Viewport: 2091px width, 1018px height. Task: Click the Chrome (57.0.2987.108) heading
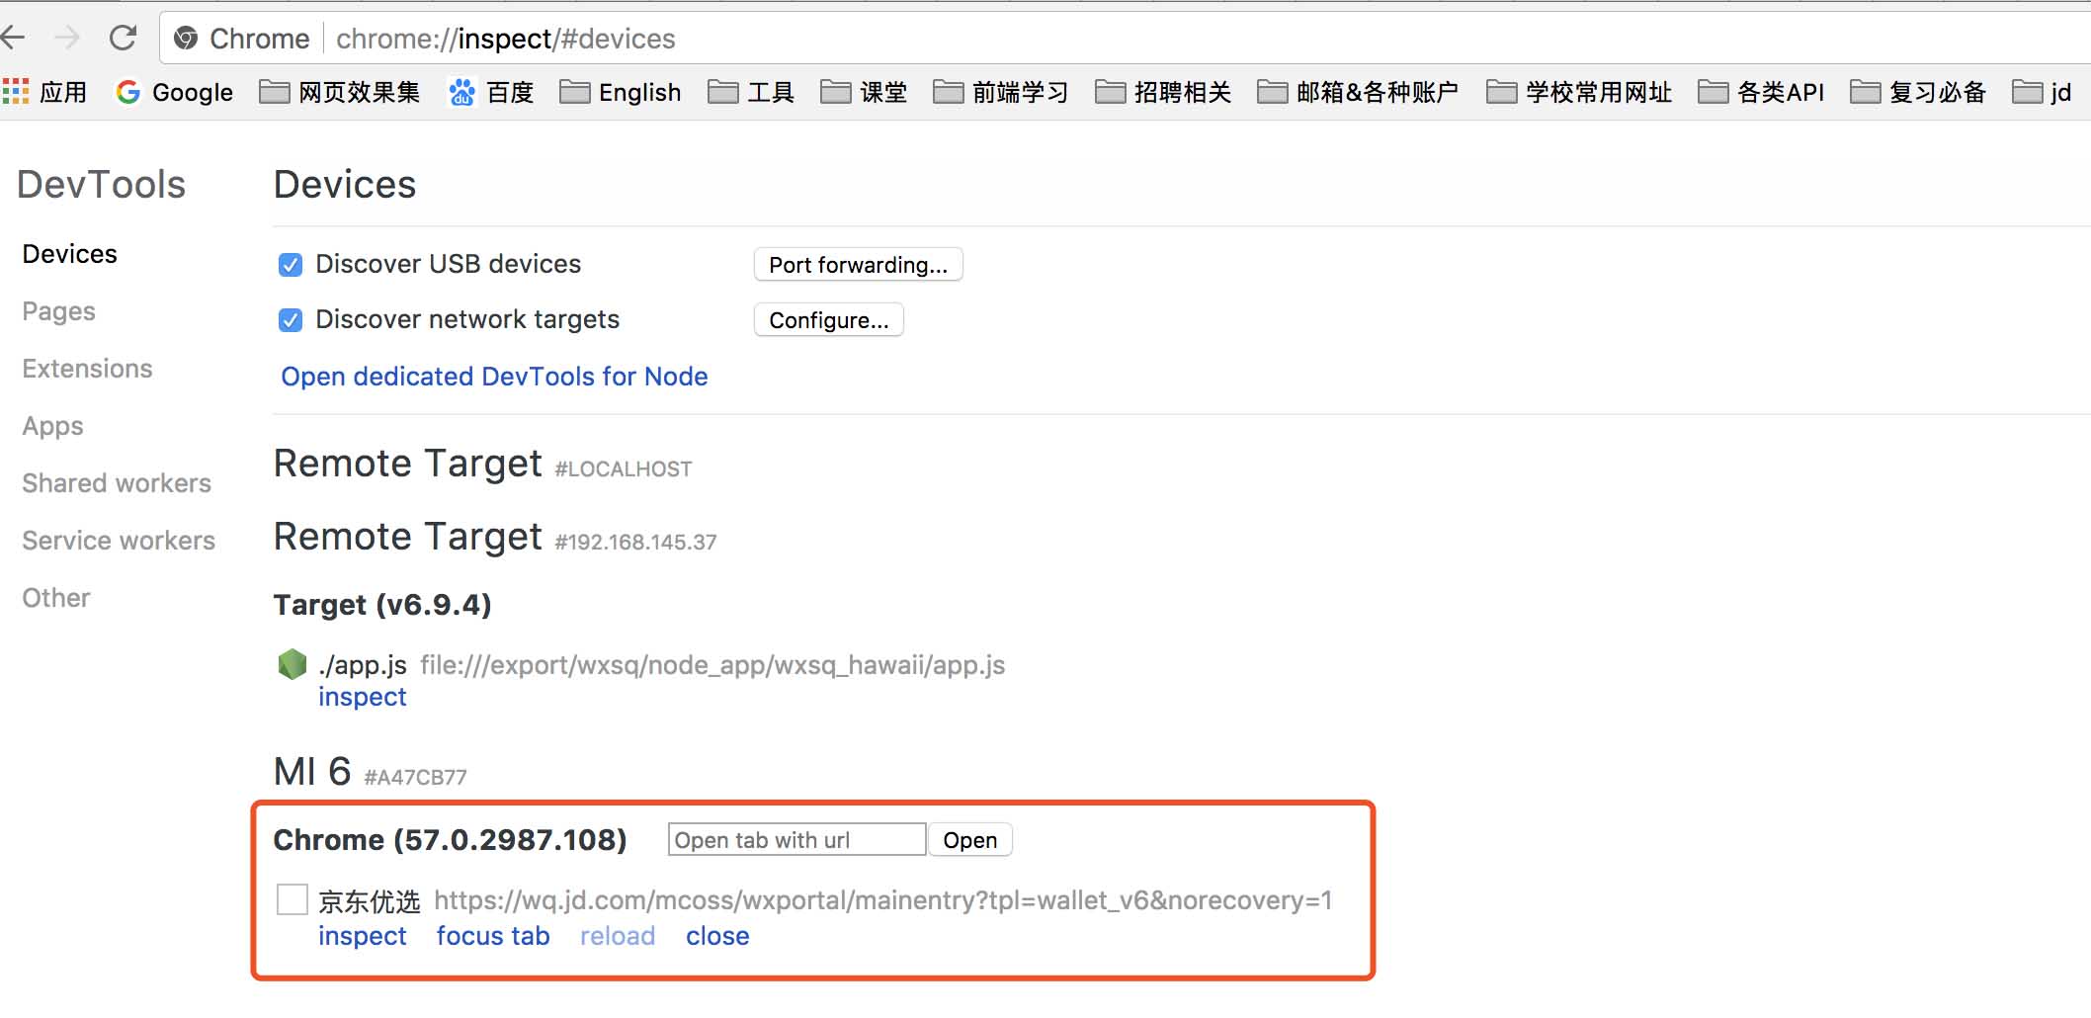click(x=451, y=840)
